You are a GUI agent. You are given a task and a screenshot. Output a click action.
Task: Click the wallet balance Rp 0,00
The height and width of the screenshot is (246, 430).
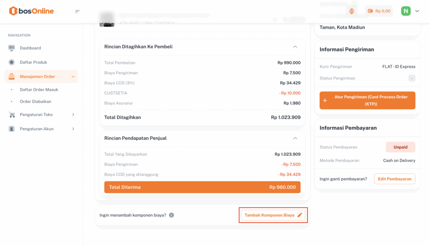379,11
